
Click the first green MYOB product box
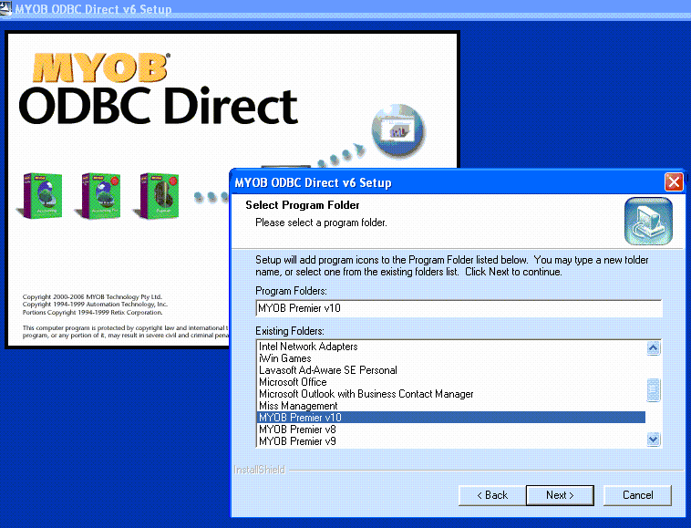point(41,196)
